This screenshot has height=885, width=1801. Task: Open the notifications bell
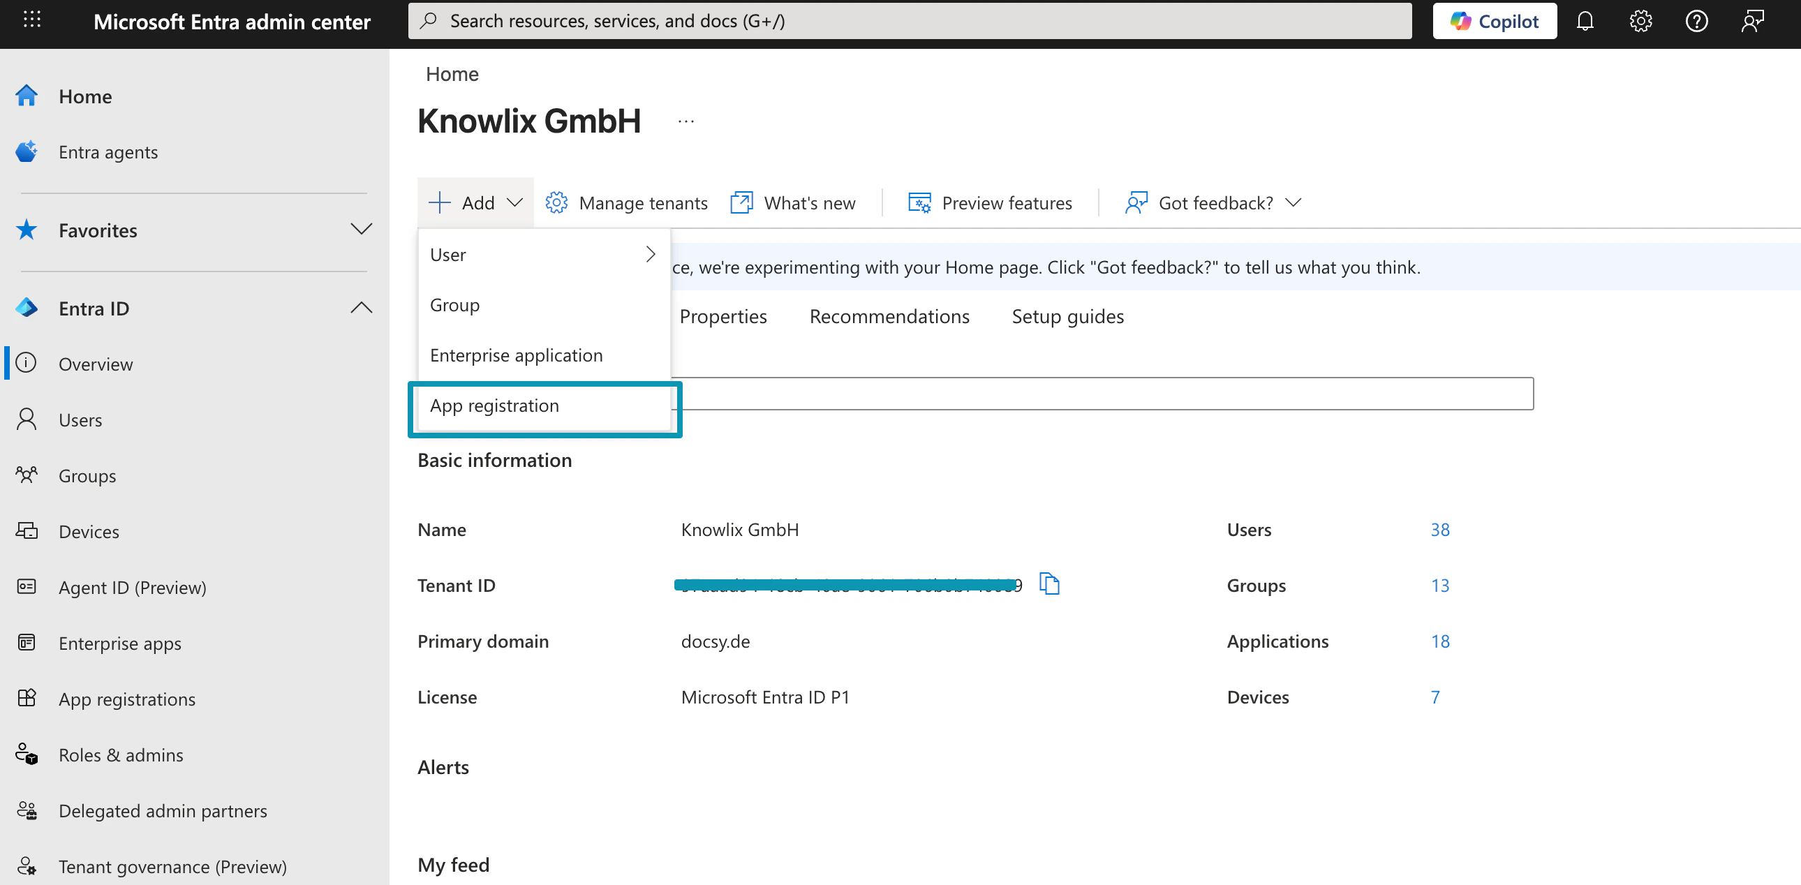pos(1585,21)
